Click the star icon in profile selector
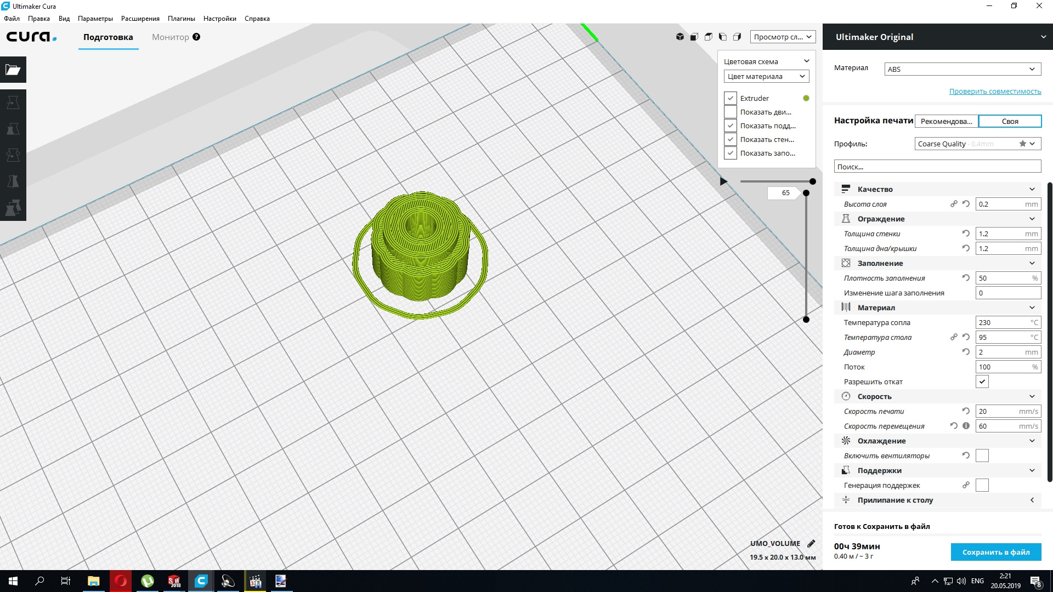 coord(1022,144)
